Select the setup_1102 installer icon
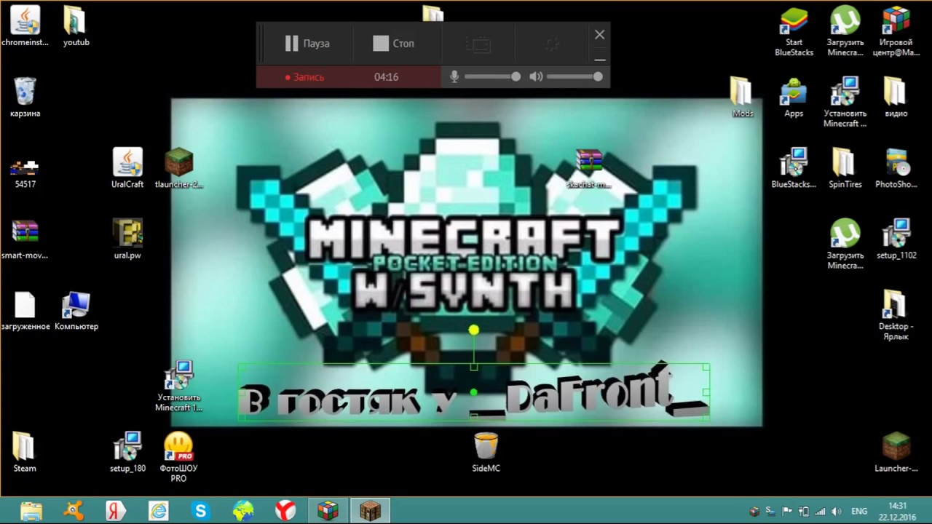 [896, 239]
